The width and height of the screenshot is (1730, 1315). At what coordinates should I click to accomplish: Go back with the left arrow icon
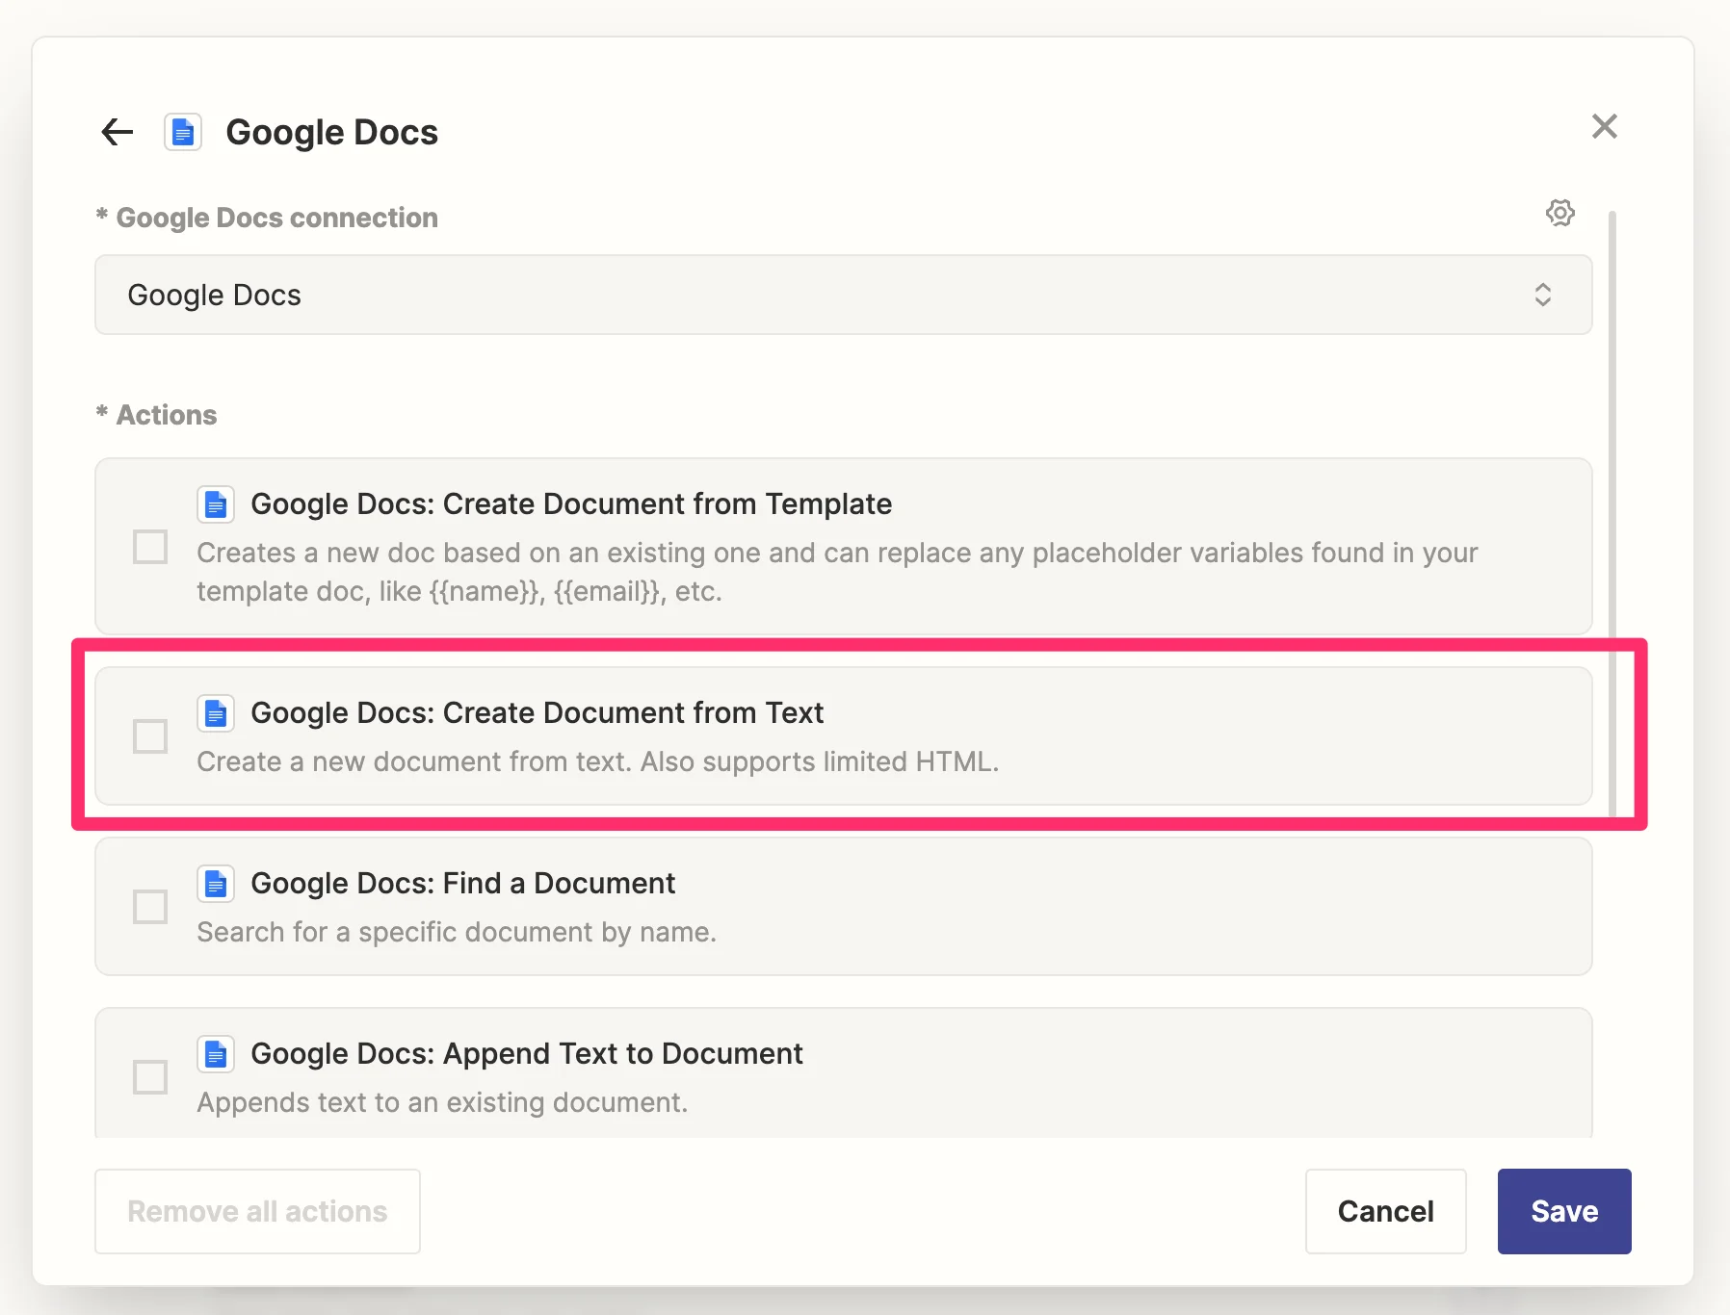click(118, 132)
